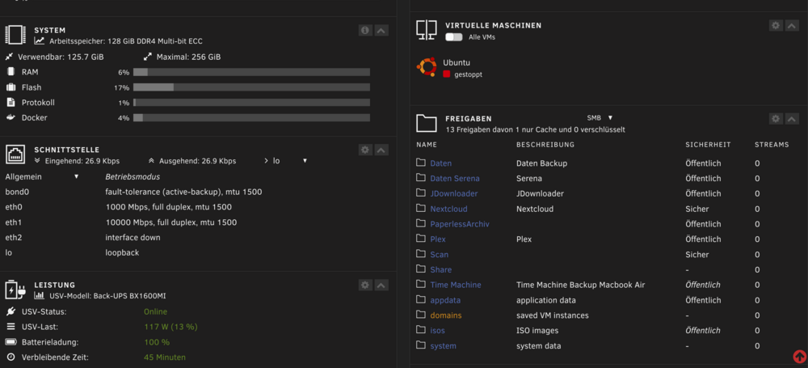Open Virtuelle Maschinen settings gear

click(776, 25)
